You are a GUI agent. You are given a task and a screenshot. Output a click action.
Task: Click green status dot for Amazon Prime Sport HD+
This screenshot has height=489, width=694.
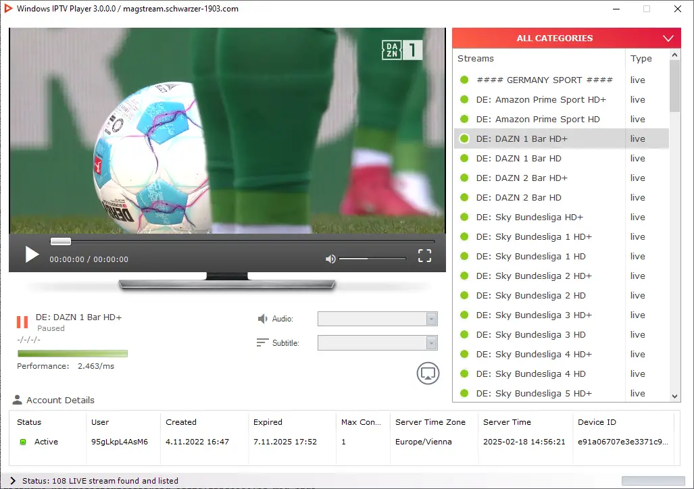(x=464, y=99)
